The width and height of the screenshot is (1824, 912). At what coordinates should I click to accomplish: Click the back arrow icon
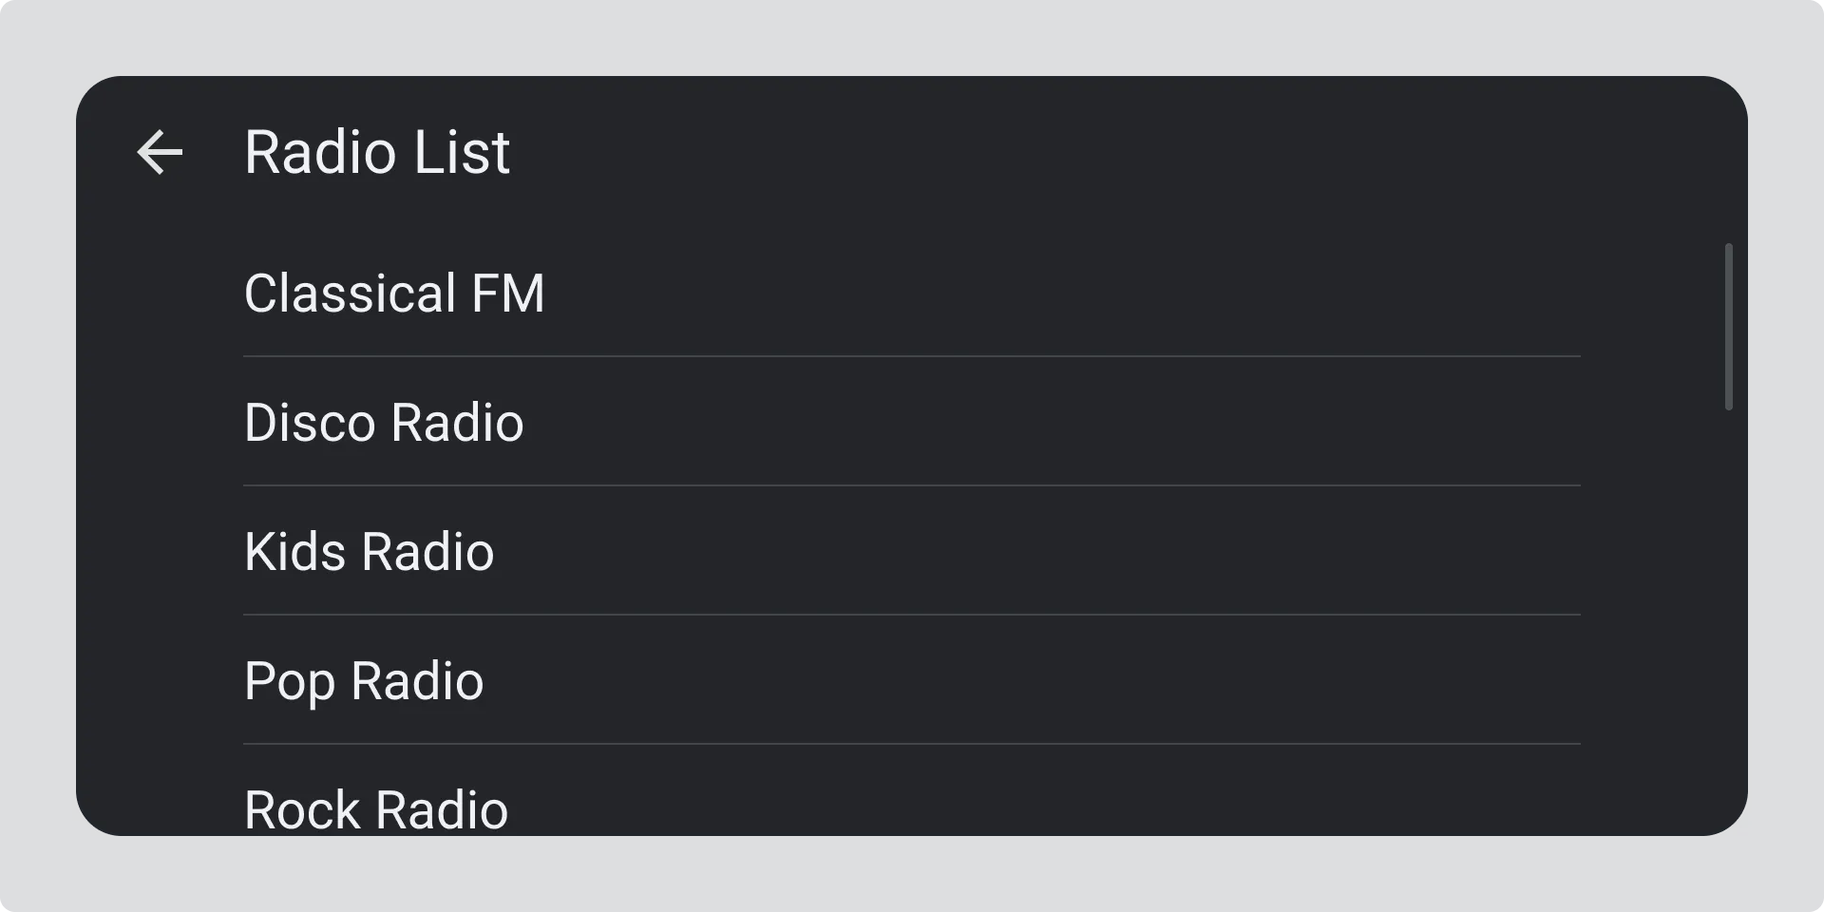pos(160,152)
